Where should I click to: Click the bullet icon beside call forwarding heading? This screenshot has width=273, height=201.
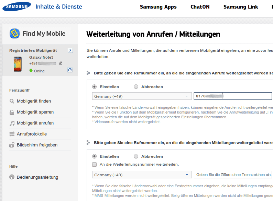tap(88, 73)
